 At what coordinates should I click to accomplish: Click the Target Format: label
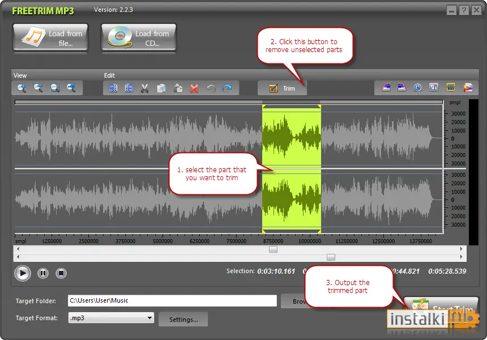tap(37, 318)
